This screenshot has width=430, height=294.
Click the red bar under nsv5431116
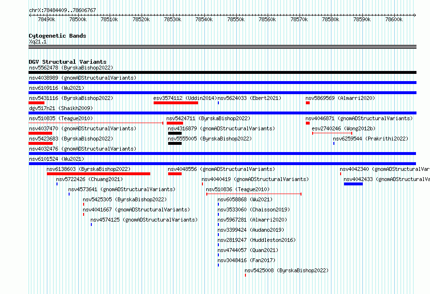point(36,103)
